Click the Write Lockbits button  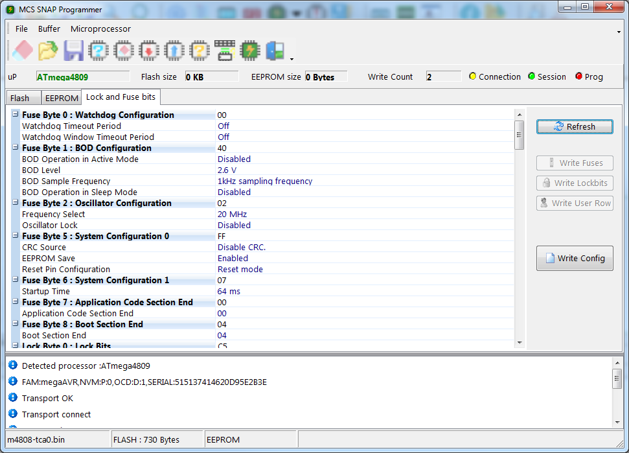pyautogui.click(x=575, y=183)
